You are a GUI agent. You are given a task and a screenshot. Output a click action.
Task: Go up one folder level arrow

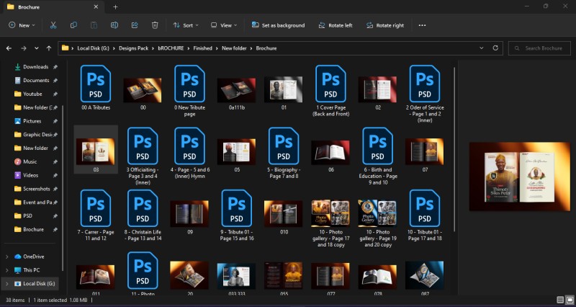tap(49, 48)
